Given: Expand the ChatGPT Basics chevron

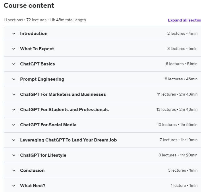Looking at the screenshot, I should (x=14, y=64).
